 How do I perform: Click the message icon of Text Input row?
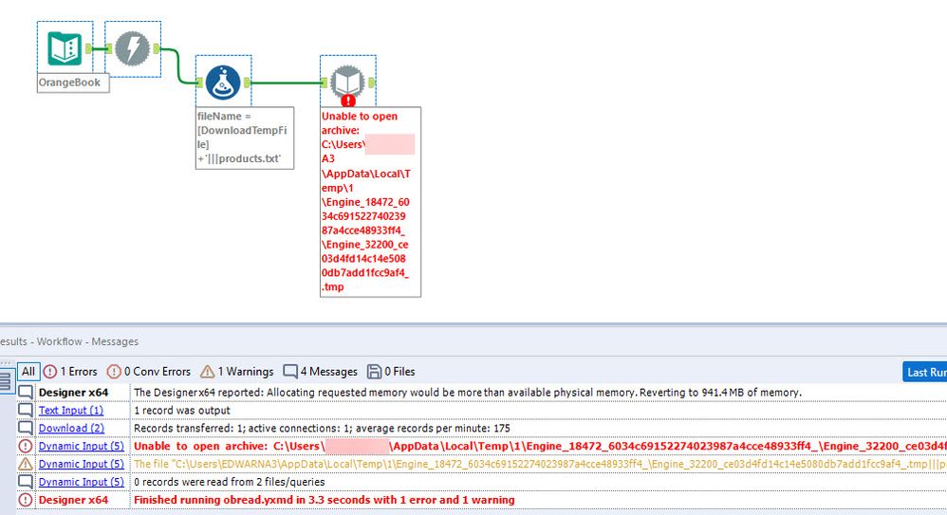26,410
